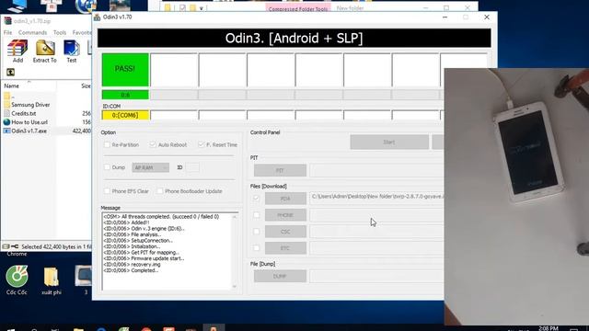This screenshot has height=331, width=589.
Task: Open the Favorites menu in WinRAR
Action: (82, 33)
